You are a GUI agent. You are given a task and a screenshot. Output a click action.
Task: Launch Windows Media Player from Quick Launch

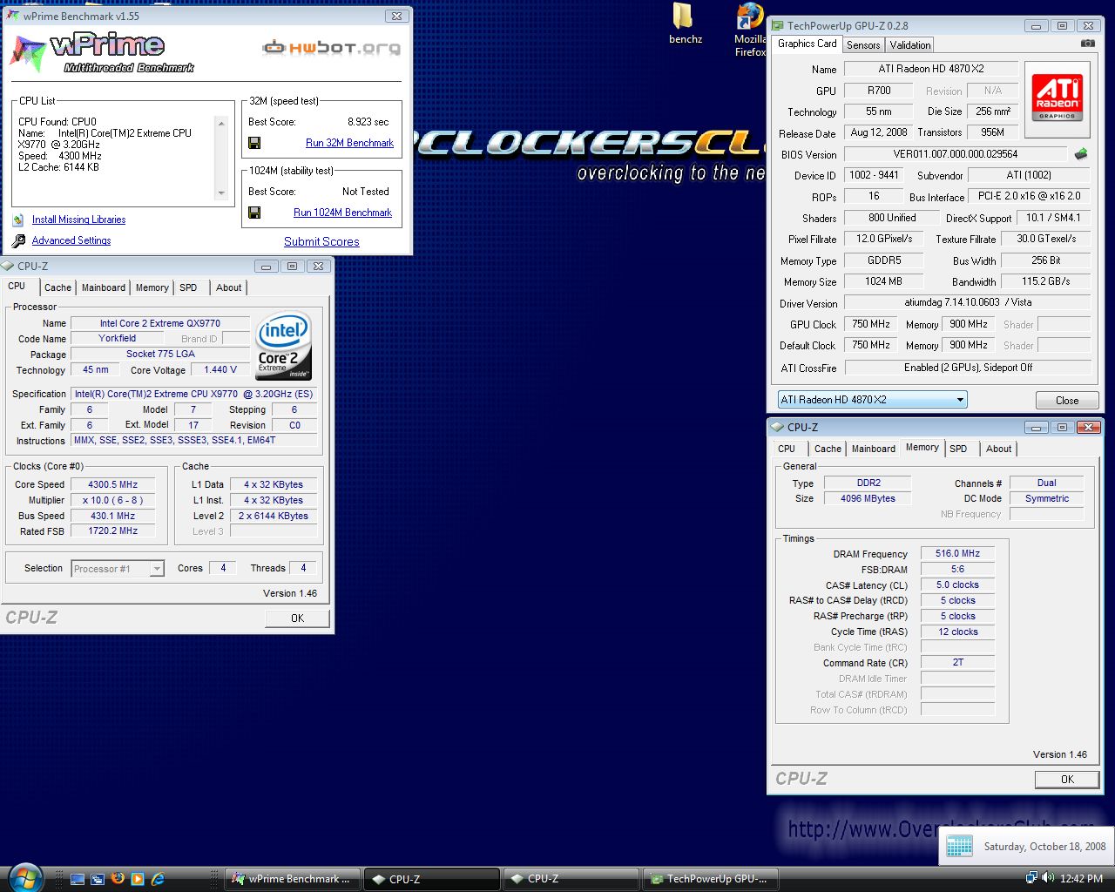[x=138, y=879]
